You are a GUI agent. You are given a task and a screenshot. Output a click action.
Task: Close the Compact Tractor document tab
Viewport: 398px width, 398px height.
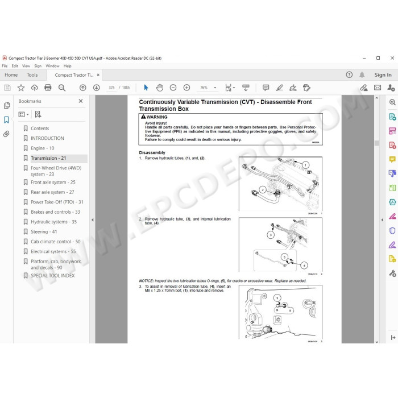click(98, 75)
